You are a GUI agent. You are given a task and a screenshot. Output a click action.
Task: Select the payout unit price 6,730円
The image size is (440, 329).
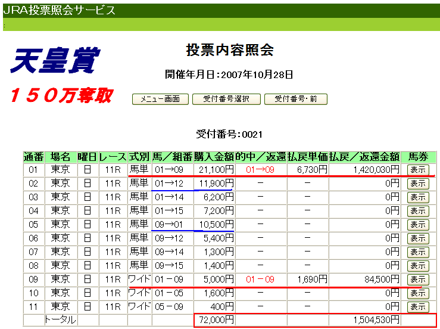click(312, 170)
